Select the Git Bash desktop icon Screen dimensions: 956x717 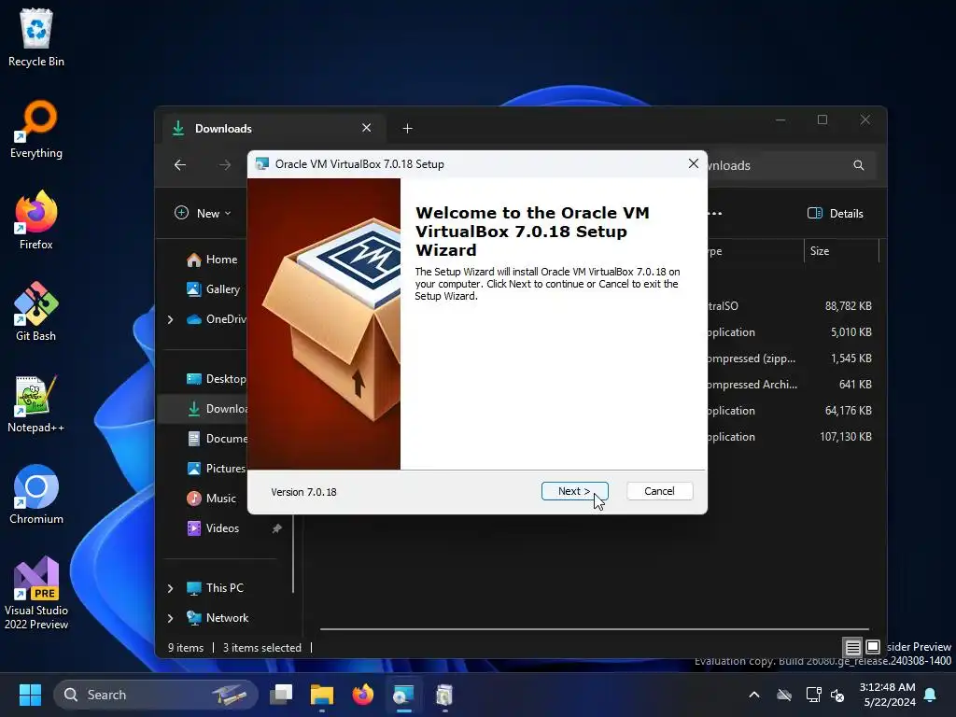[x=36, y=312]
